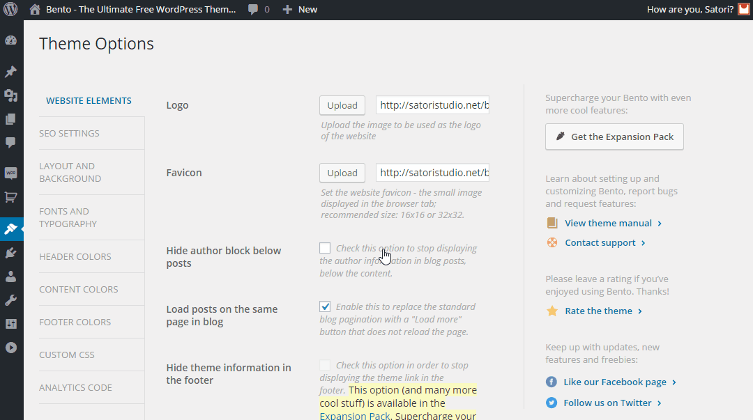Open Posts via the pushpin icon

(10, 72)
